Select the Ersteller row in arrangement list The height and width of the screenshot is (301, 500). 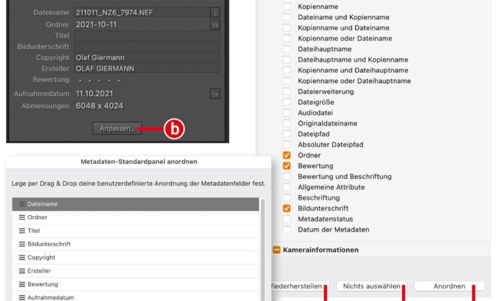[x=135, y=271]
